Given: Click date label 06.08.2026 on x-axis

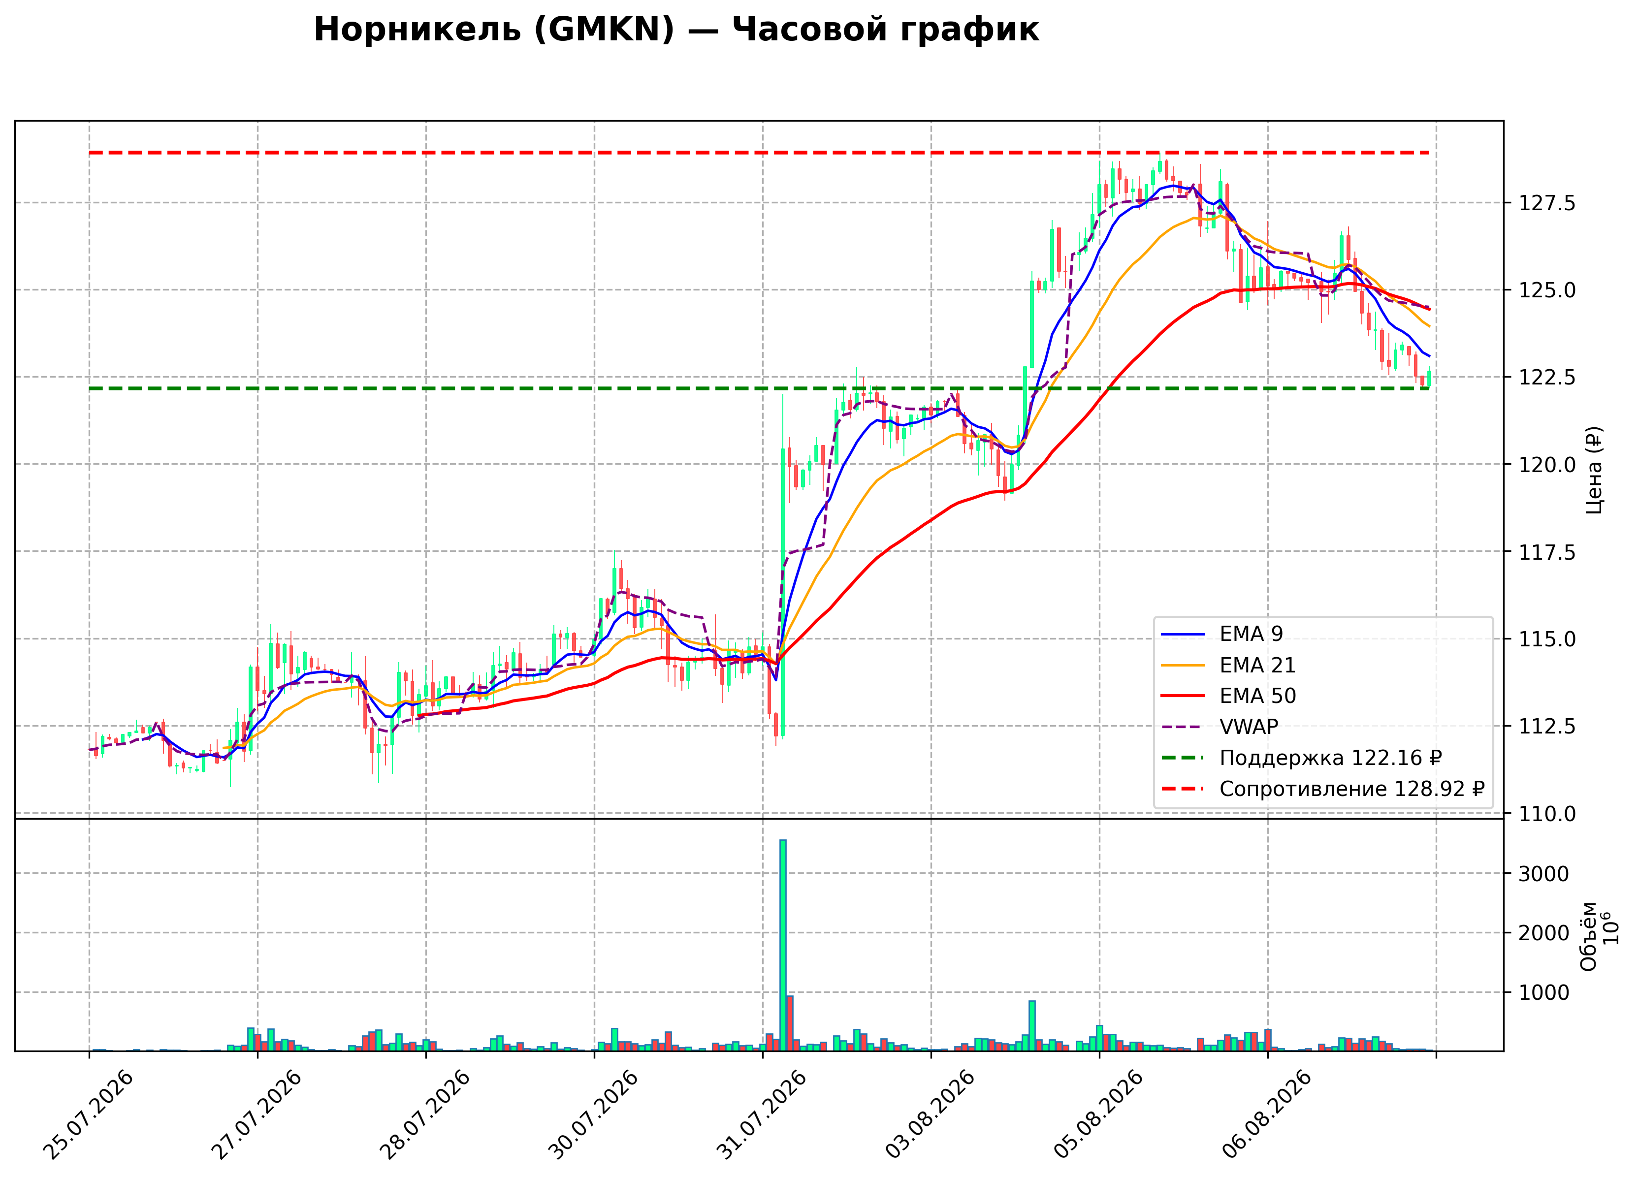Looking at the screenshot, I should (1266, 1114).
